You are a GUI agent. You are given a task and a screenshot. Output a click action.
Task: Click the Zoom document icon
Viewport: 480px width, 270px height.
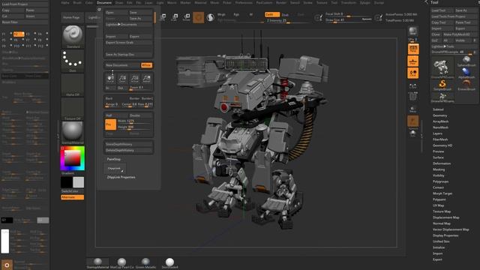122,79
